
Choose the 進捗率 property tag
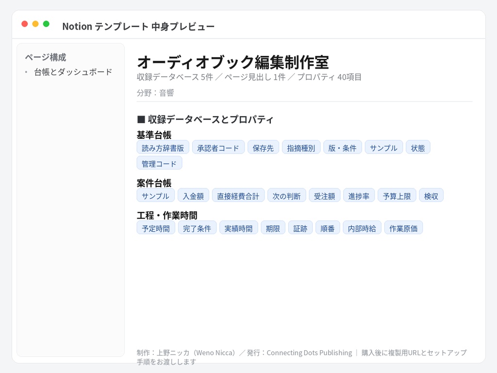[359, 195]
